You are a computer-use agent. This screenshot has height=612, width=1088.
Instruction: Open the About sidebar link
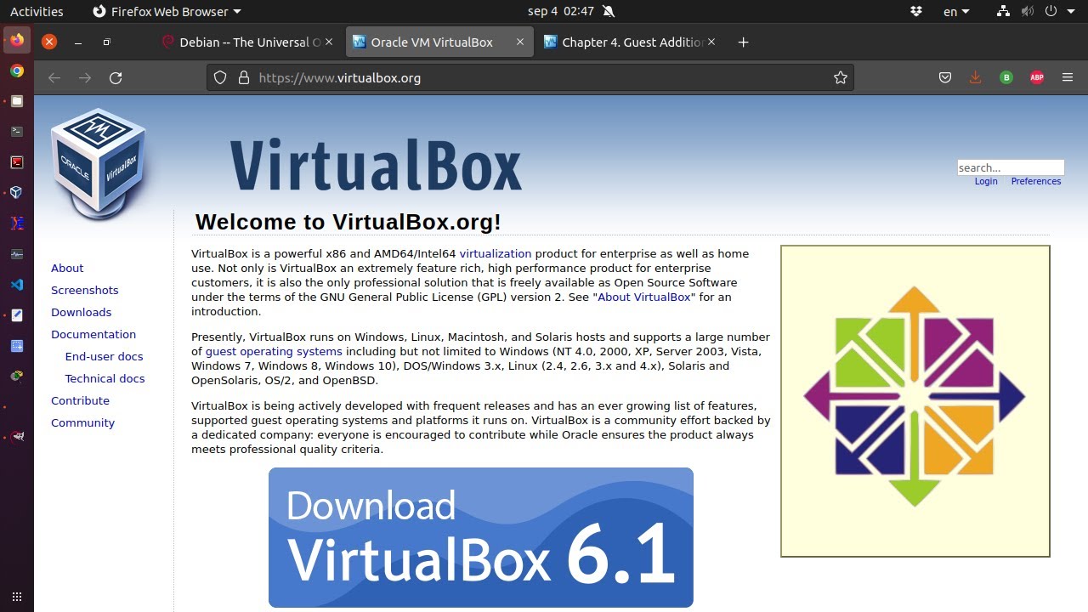coord(67,268)
